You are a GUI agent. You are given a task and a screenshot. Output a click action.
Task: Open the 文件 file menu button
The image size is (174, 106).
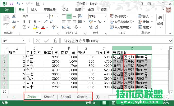pos(7,10)
